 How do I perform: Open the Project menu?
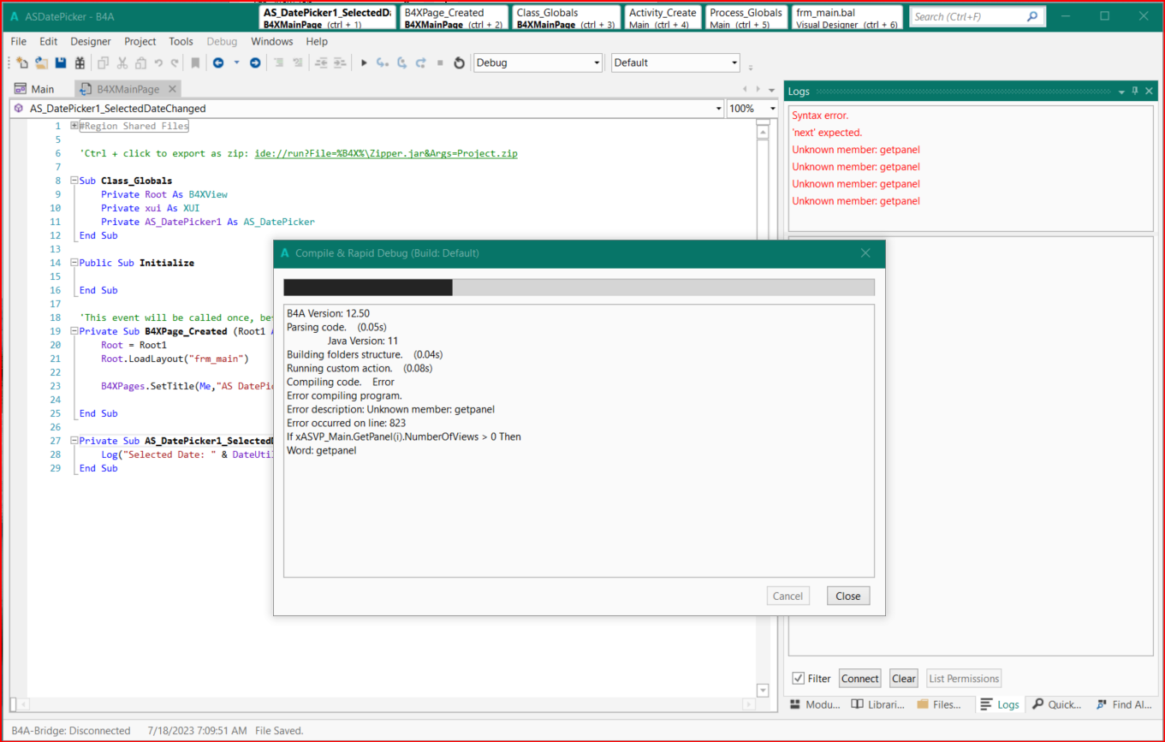(x=140, y=41)
